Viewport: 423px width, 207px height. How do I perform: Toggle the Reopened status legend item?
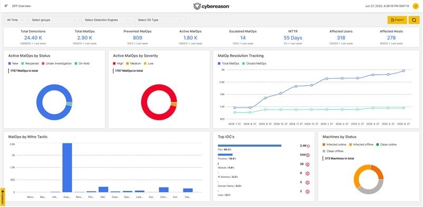30,64
